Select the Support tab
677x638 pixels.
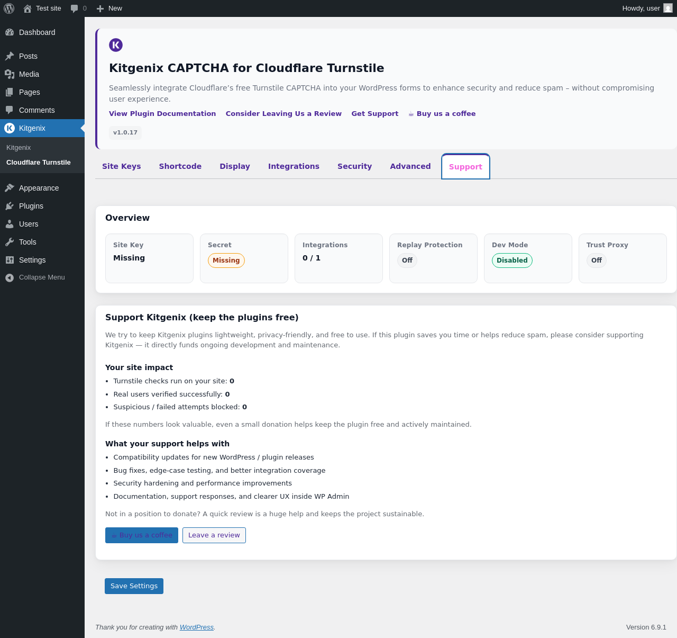click(465, 167)
